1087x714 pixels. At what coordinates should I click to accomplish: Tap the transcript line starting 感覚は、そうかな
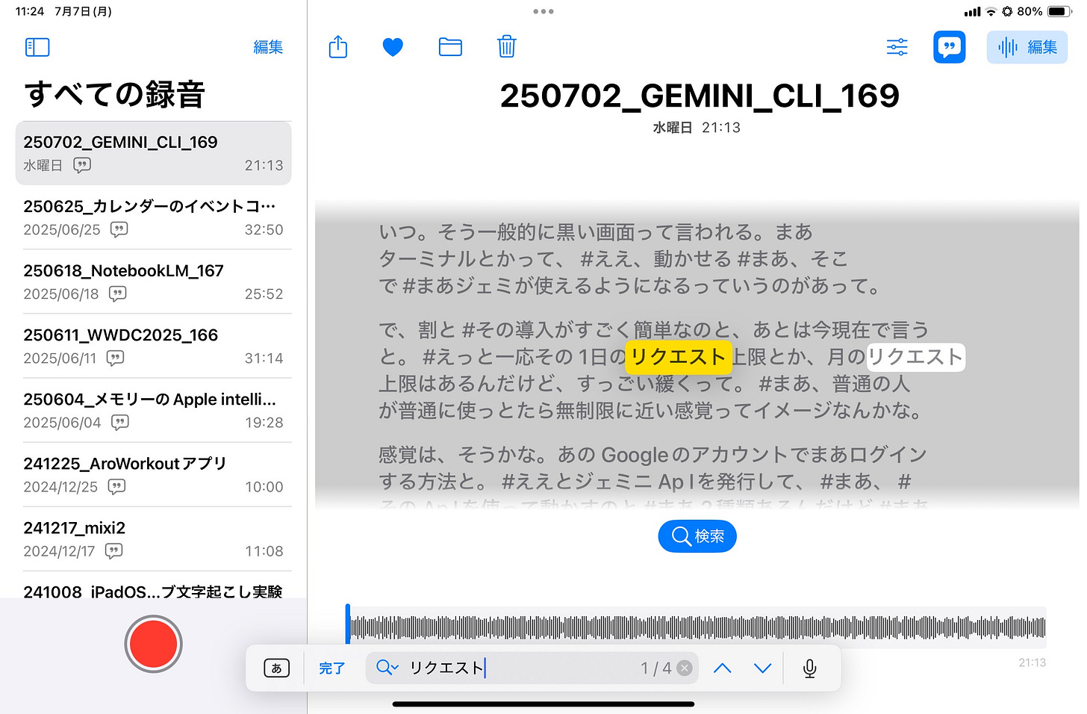(x=652, y=455)
